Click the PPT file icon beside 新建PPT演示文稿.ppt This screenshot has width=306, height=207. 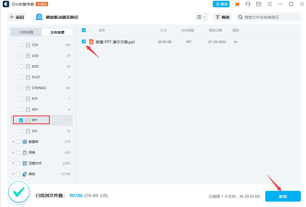pyautogui.click(x=91, y=42)
